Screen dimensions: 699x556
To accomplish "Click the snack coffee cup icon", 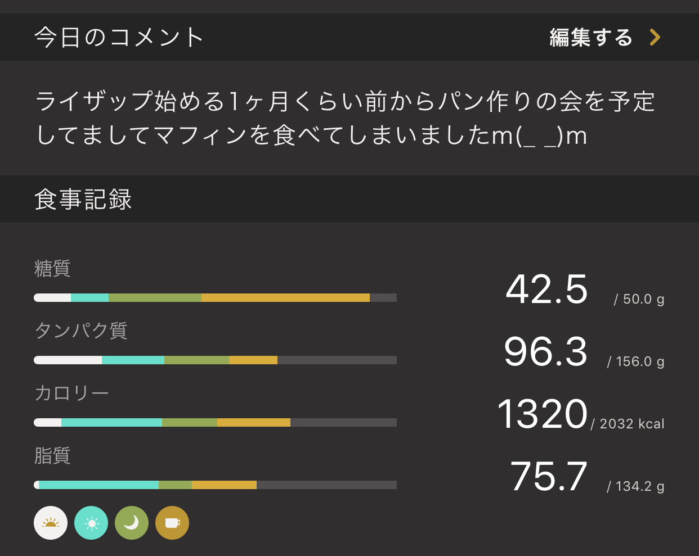I will tap(172, 523).
